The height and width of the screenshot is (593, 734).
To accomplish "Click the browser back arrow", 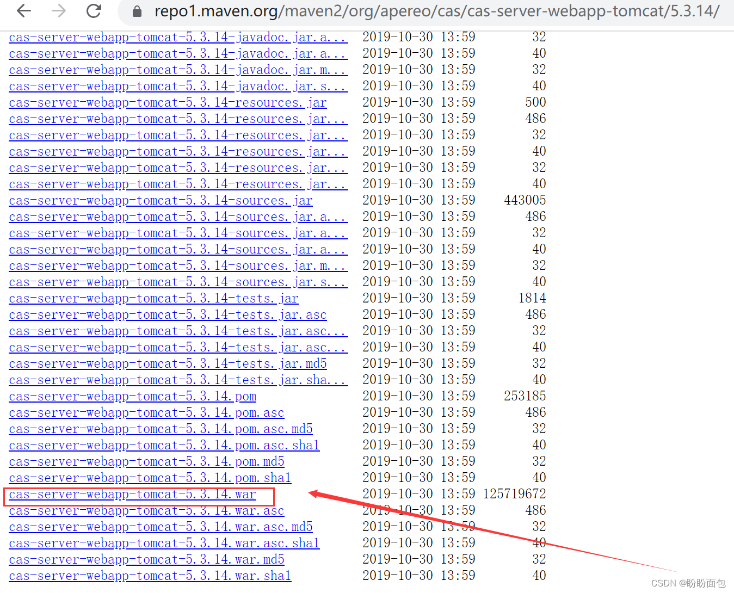I will [23, 10].
